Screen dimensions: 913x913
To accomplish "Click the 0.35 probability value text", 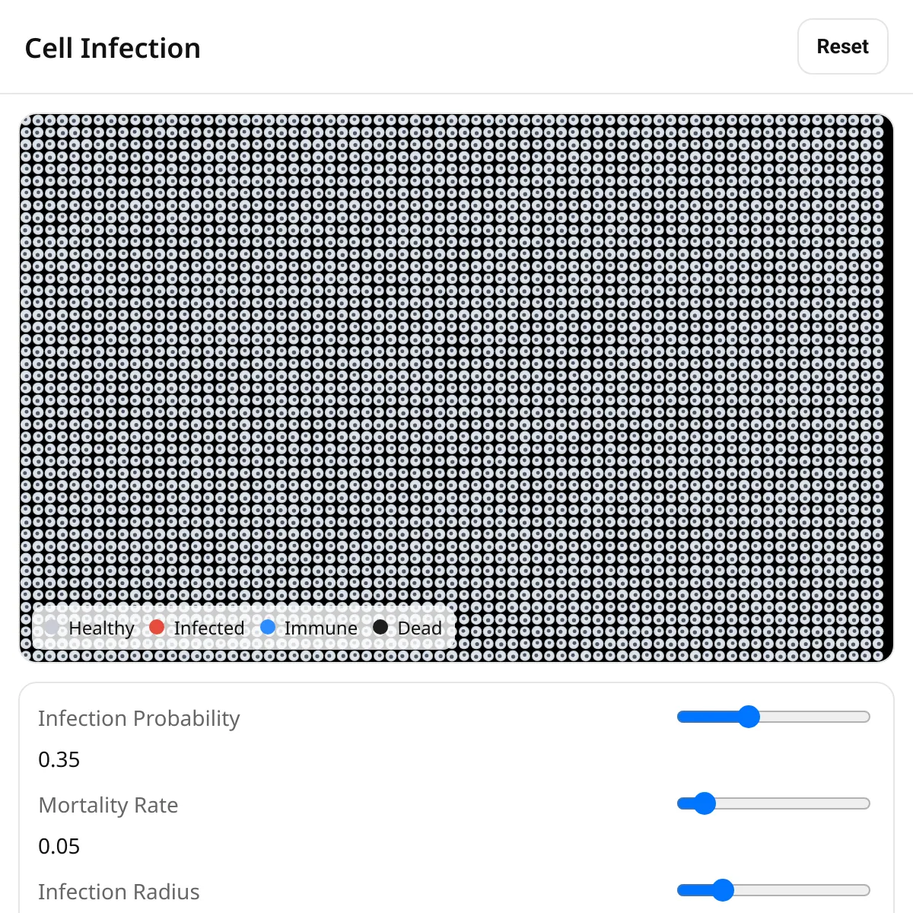I will pyautogui.click(x=59, y=759).
